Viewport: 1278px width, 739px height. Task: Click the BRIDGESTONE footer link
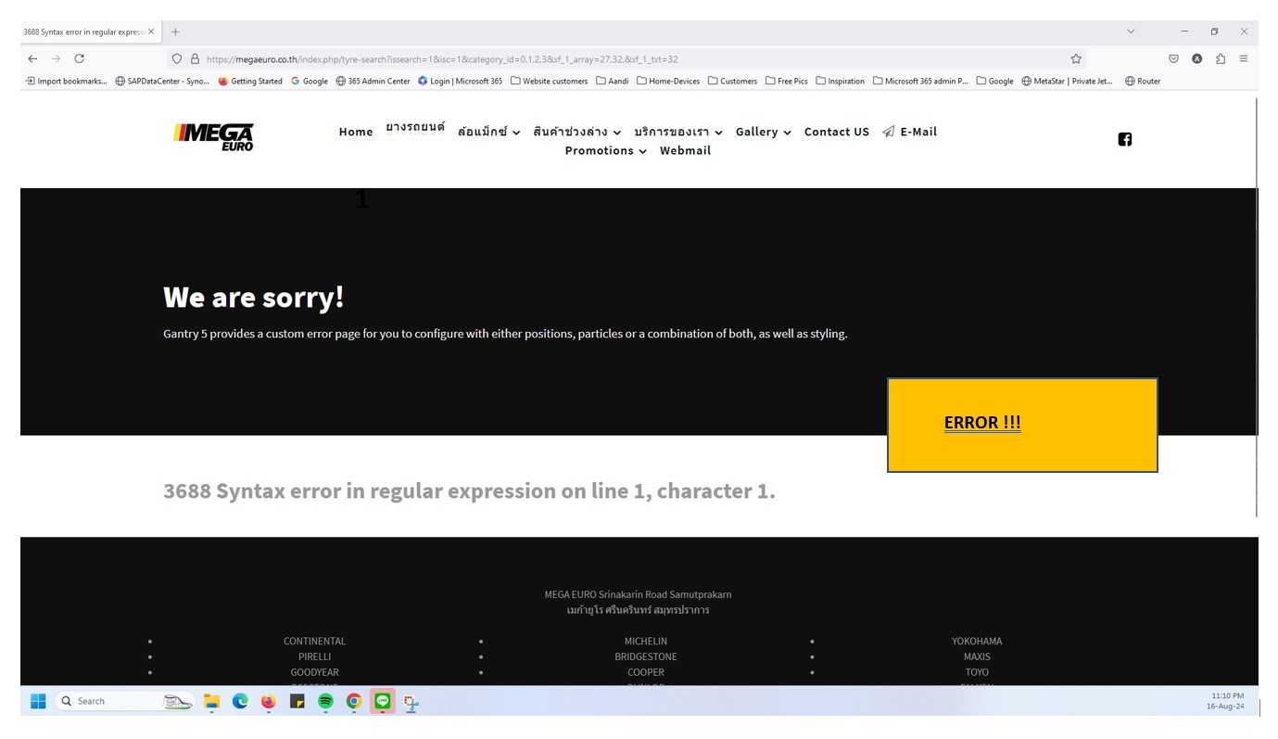coord(646,656)
